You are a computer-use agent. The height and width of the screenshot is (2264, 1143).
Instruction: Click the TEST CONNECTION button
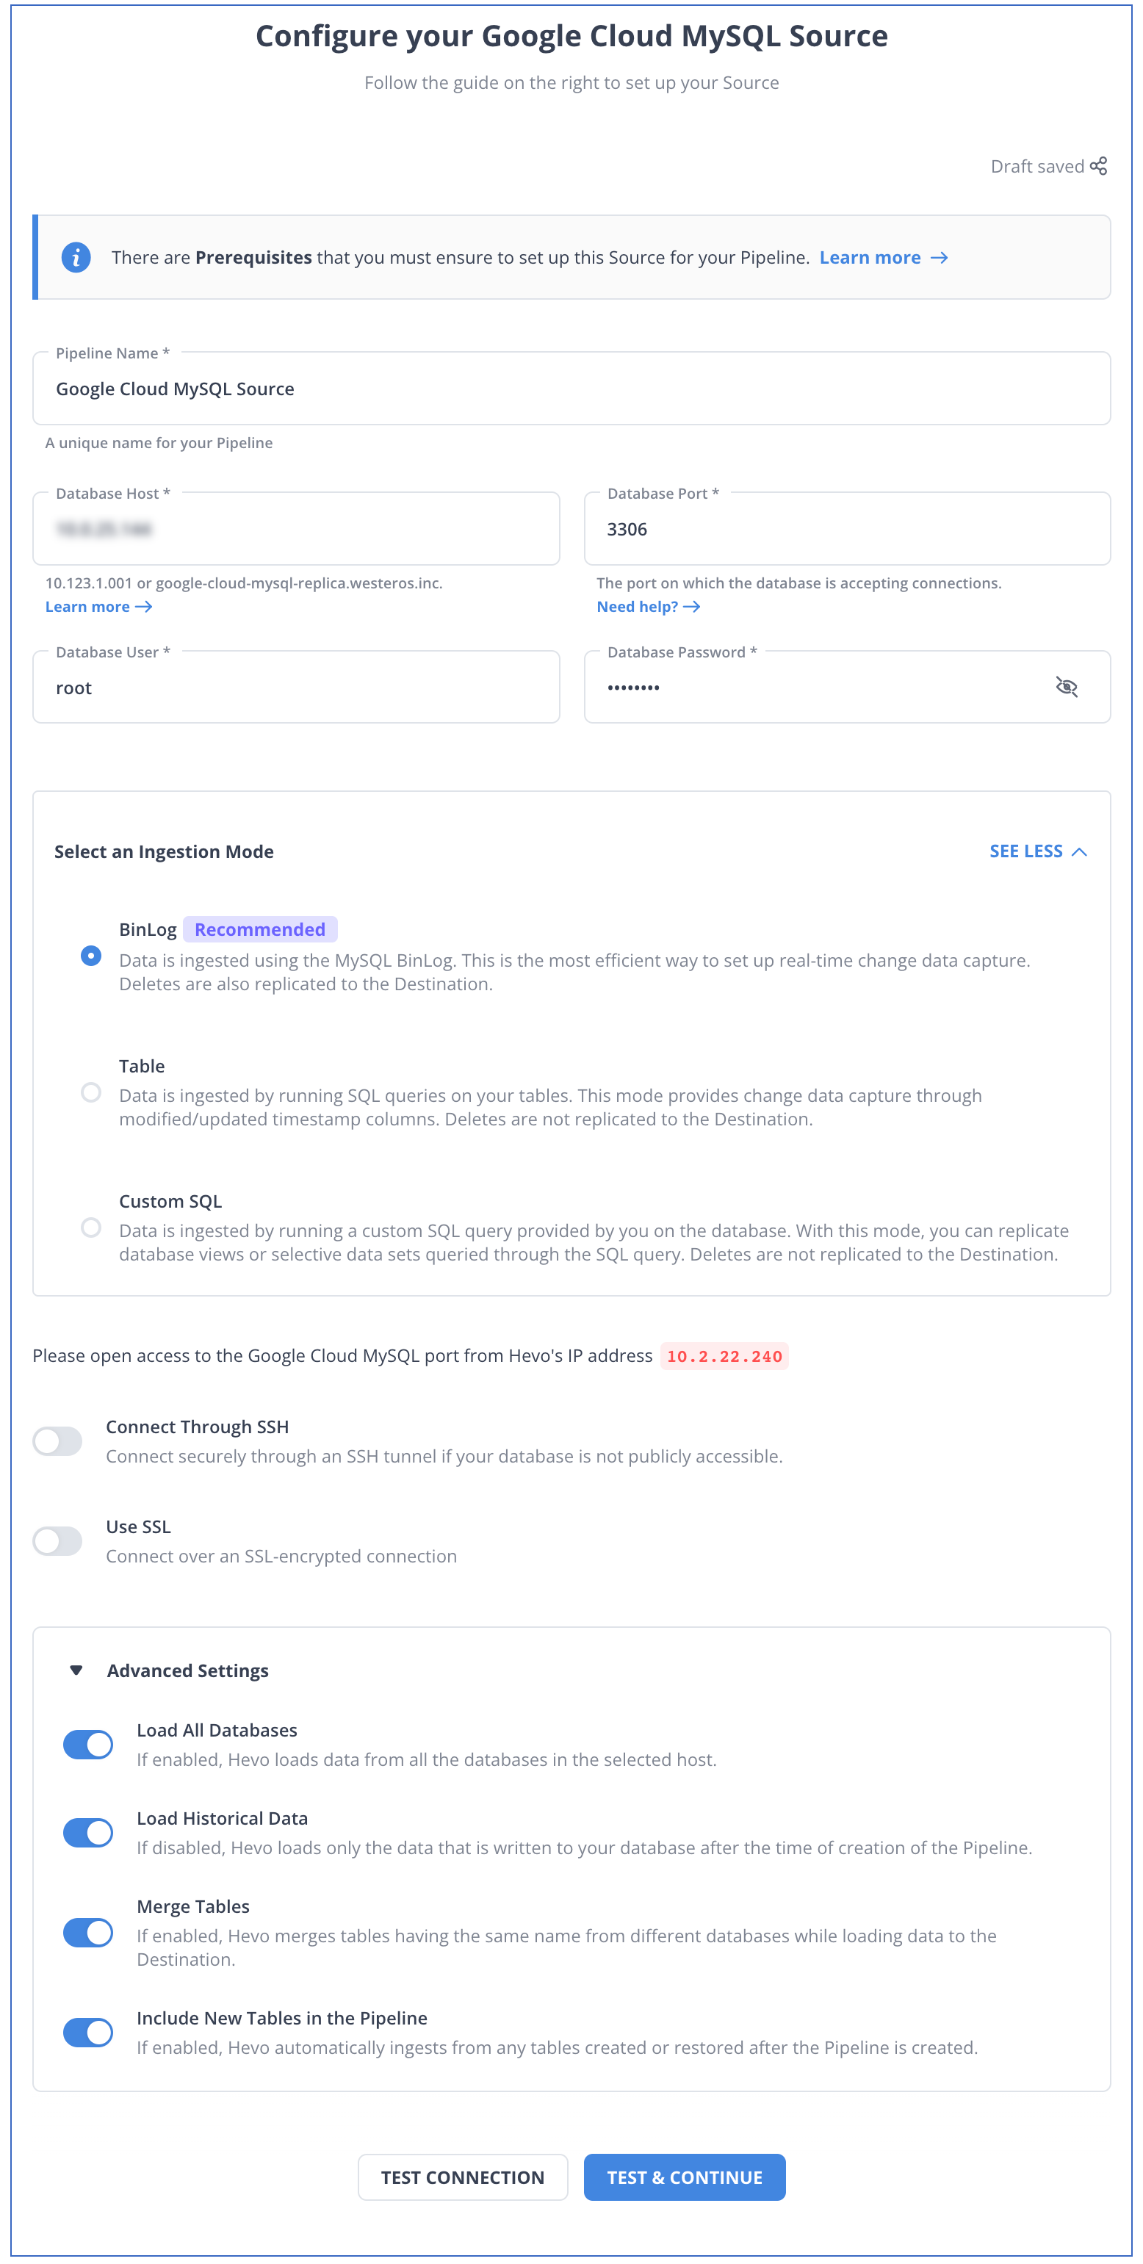click(462, 2177)
